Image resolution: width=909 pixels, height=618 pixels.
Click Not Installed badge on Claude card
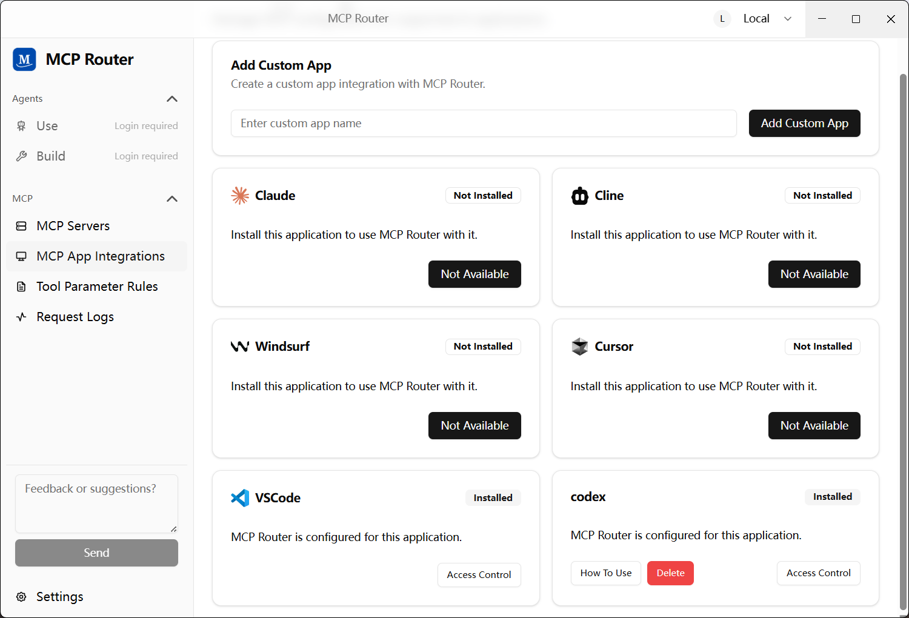click(483, 196)
